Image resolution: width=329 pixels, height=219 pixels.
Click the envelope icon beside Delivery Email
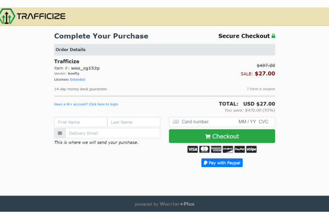(60, 133)
